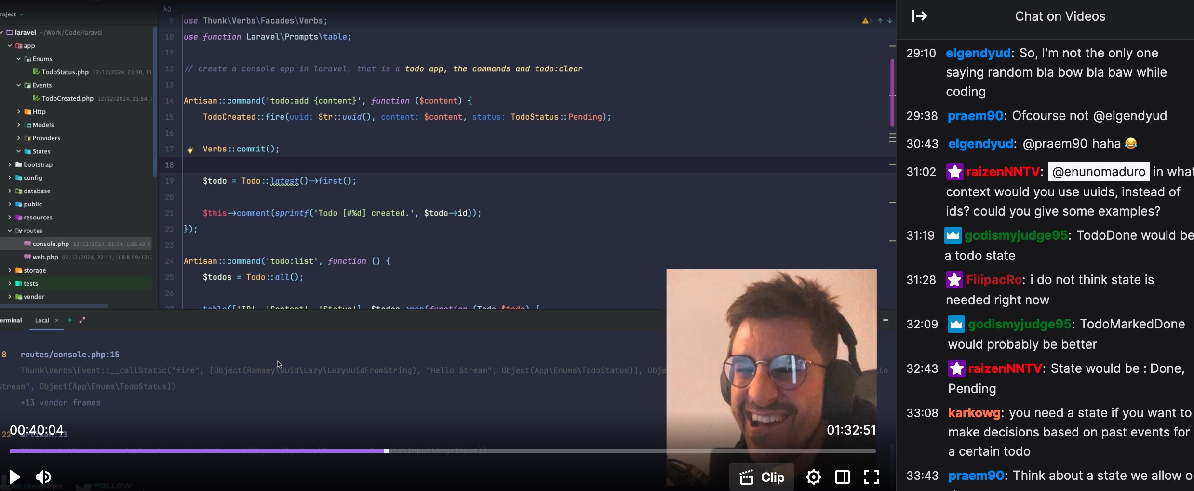Go to previous highlighted problem arrow

click(x=880, y=21)
